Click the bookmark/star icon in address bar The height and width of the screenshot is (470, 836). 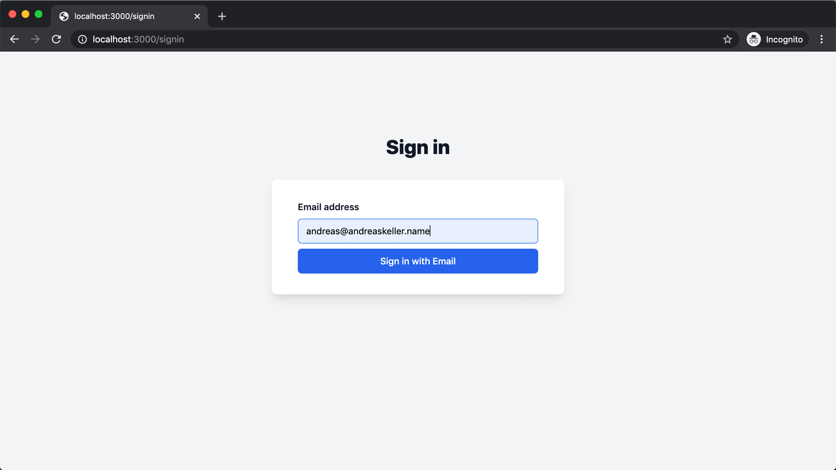[x=728, y=39]
